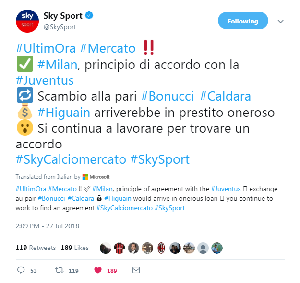Open the #Higuain hashtag link
The image size is (300, 283).
coord(64,112)
